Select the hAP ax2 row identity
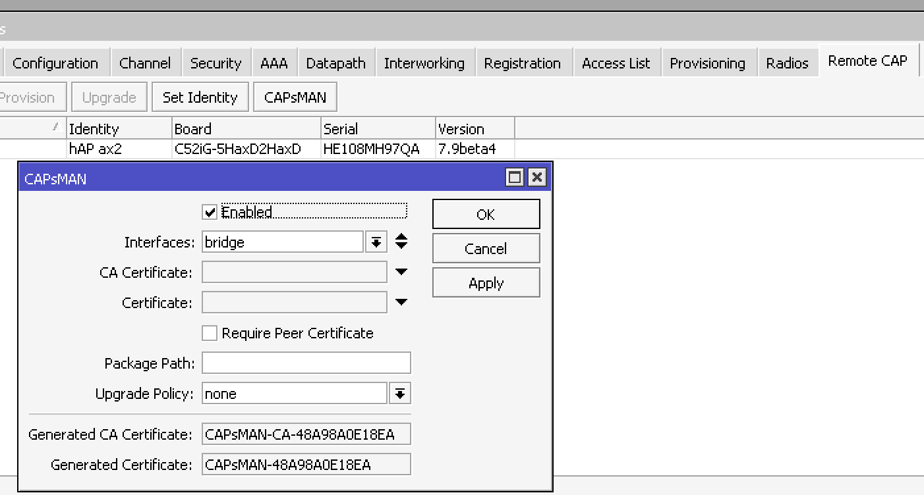Viewport: 924px width, 495px height. (96, 149)
